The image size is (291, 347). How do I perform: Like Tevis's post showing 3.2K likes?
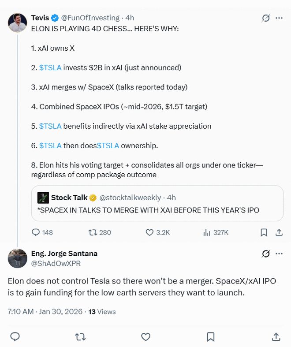[x=149, y=232]
